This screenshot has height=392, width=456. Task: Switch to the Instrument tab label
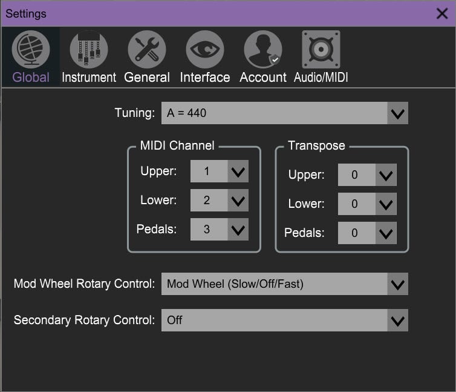click(x=89, y=78)
